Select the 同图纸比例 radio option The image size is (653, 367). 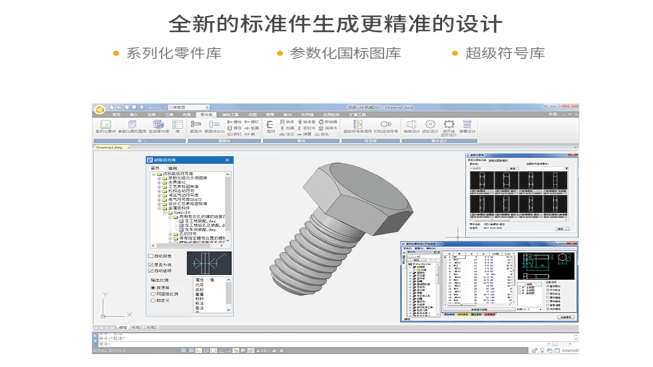click(x=153, y=294)
